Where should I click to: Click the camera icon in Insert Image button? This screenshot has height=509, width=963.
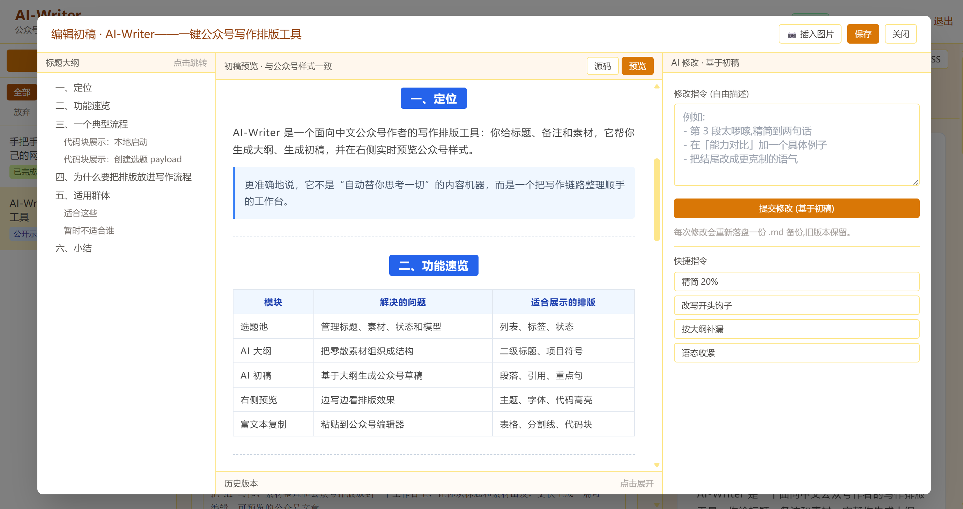click(792, 35)
